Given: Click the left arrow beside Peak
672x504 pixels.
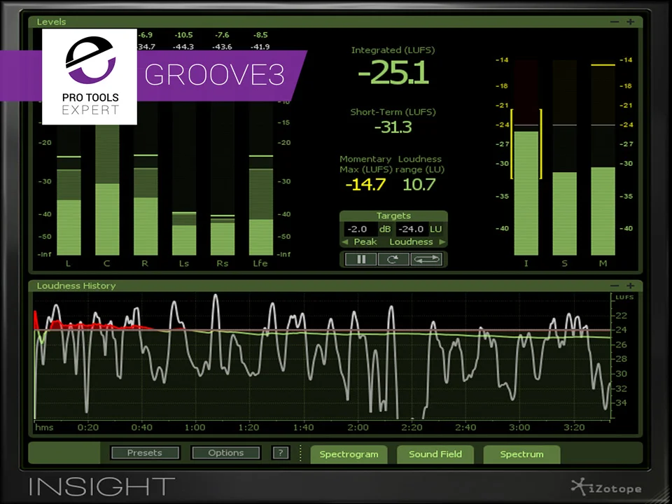Looking at the screenshot, I should 345,242.
